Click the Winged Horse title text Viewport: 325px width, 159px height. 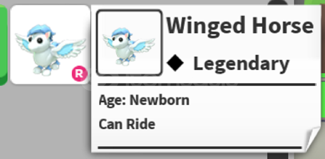pyautogui.click(x=240, y=26)
